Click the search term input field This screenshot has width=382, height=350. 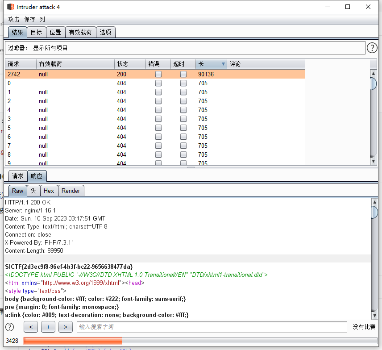212,327
